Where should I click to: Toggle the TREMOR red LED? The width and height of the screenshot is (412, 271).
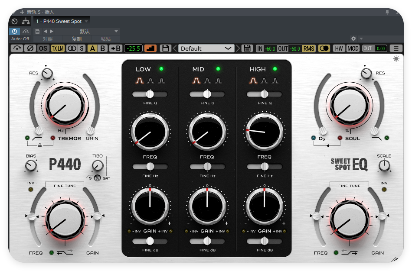click(x=53, y=138)
